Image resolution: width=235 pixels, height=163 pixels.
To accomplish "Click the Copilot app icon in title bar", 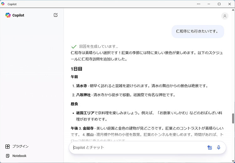I will tap(3, 4).
